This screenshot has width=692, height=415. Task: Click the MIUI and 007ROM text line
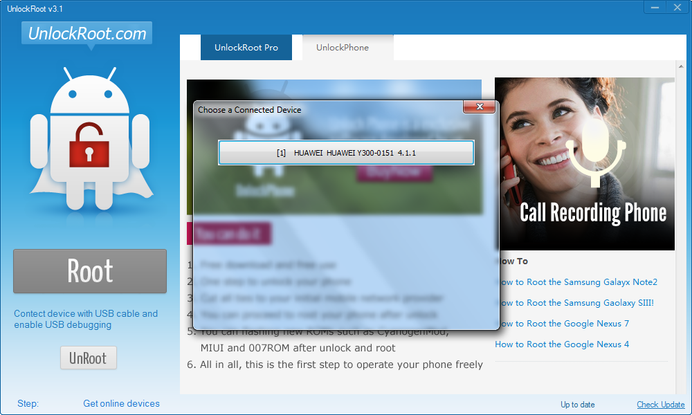[298, 348]
